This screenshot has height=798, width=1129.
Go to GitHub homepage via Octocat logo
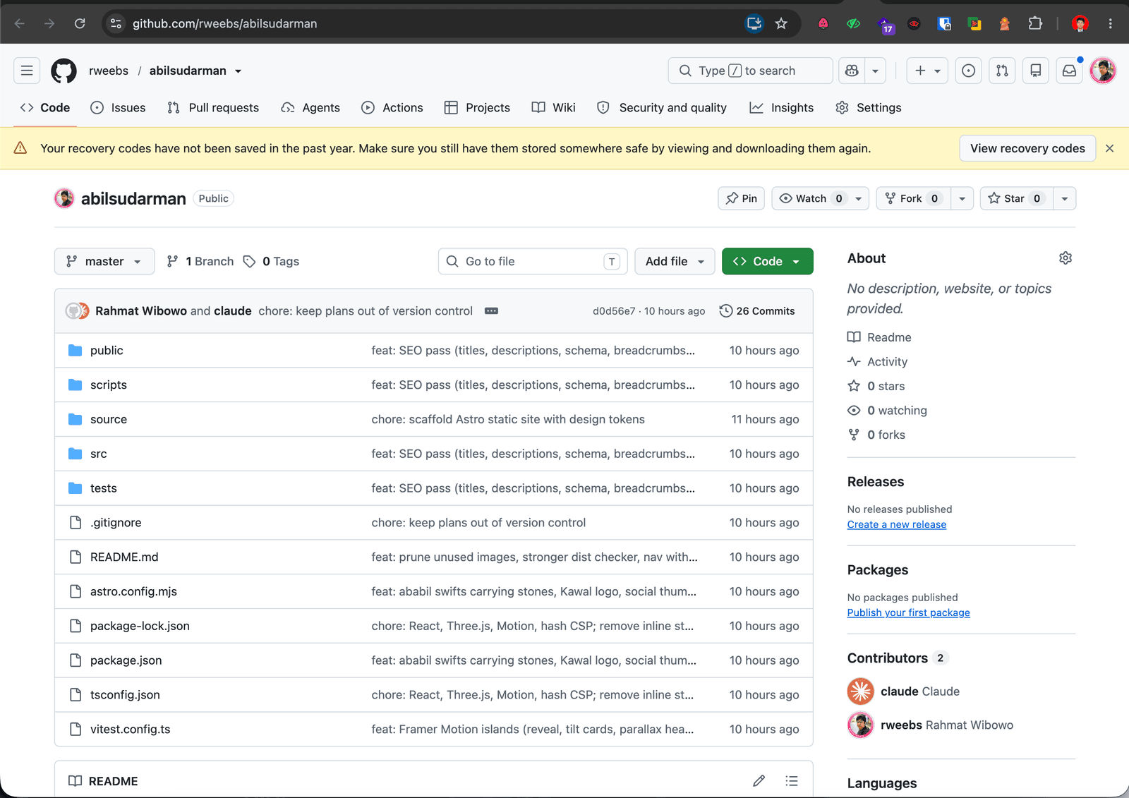coord(64,71)
